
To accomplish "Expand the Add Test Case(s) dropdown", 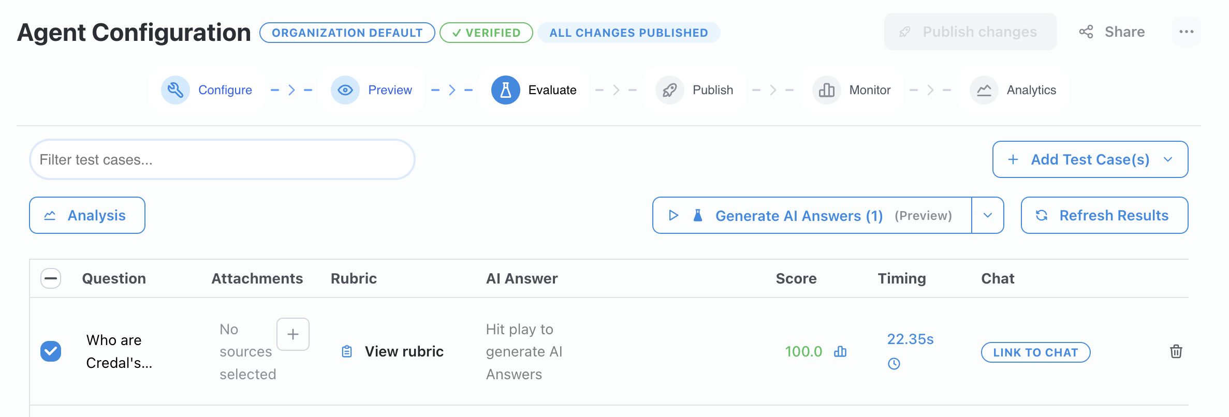I will pos(1168,159).
